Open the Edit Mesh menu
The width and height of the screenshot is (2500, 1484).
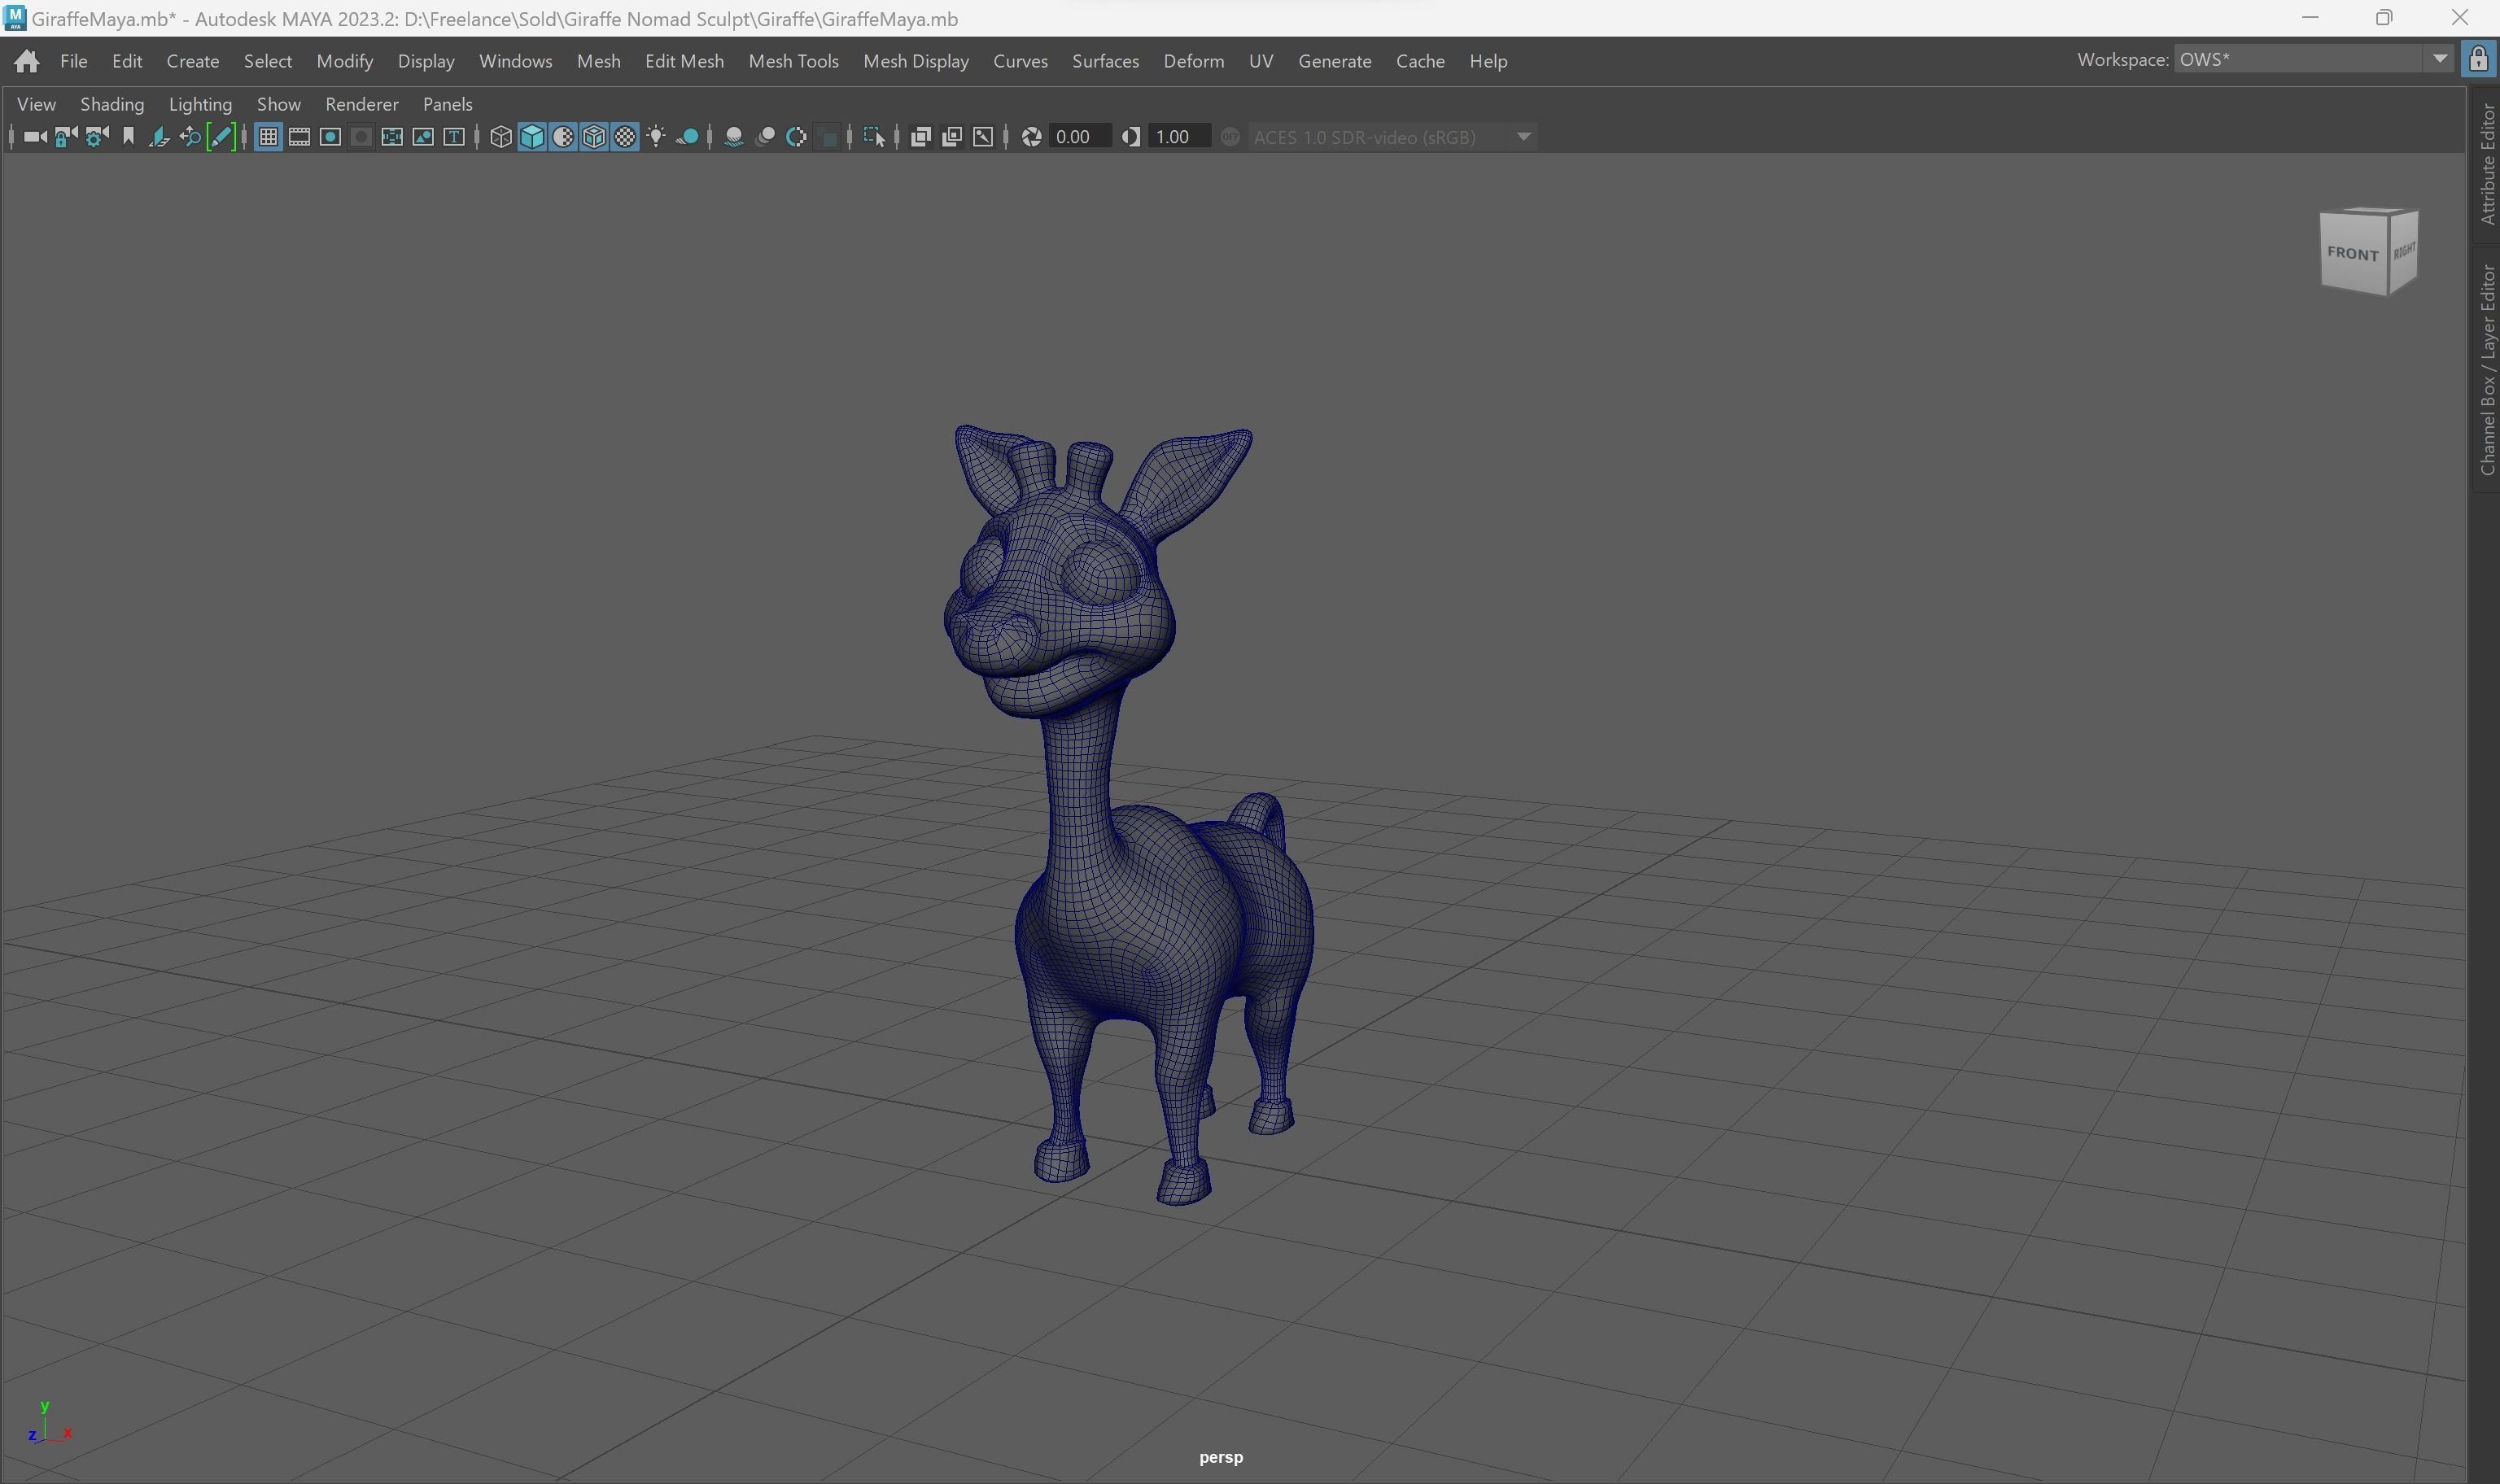pyautogui.click(x=685, y=61)
